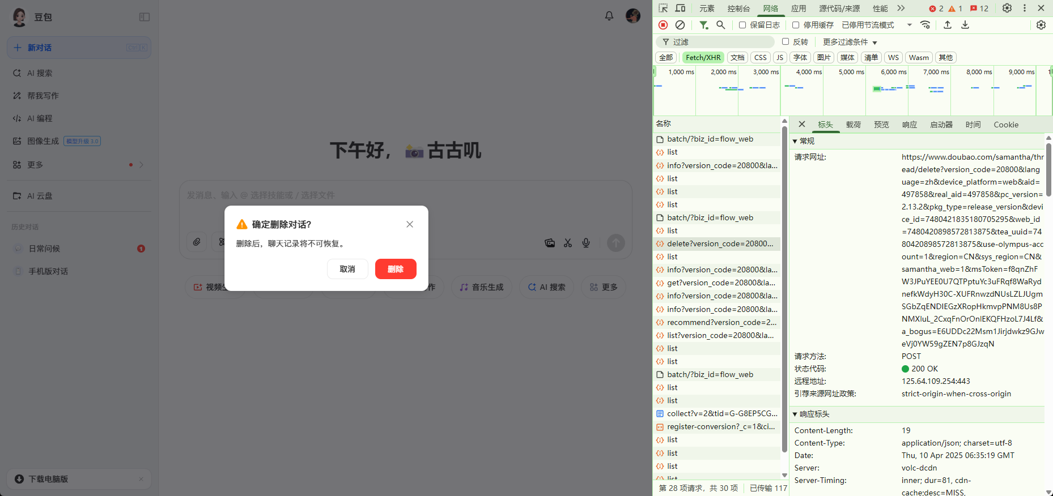The width and height of the screenshot is (1053, 496).
Task: Toggle the WS request filter
Action: pyautogui.click(x=894, y=58)
